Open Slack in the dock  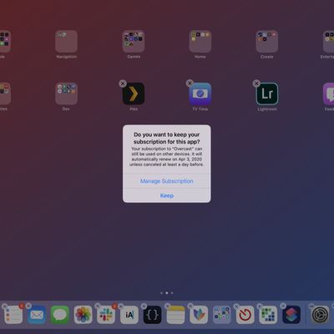106,315
